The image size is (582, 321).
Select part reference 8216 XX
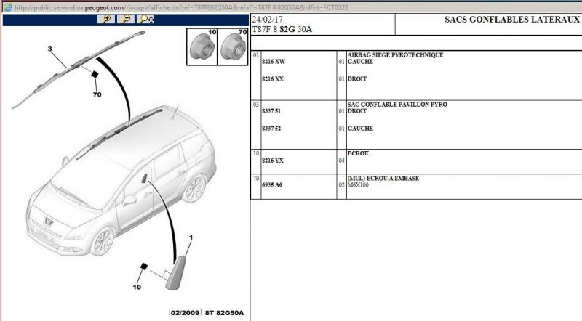273,79
